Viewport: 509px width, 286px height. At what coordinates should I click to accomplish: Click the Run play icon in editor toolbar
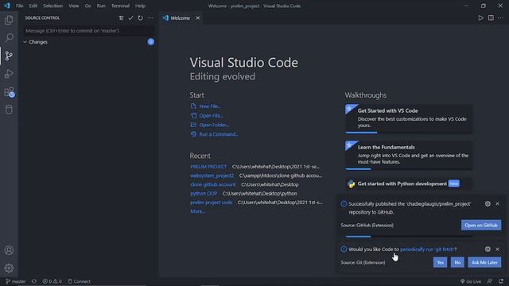click(x=480, y=17)
